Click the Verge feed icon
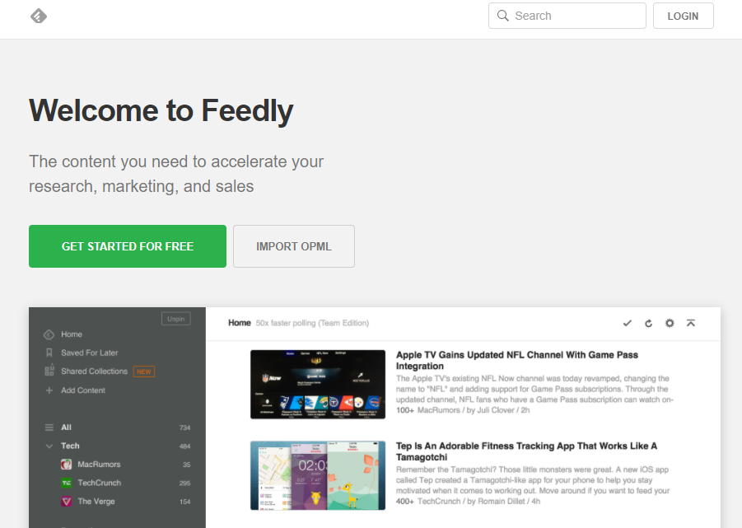 pyautogui.click(x=67, y=502)
